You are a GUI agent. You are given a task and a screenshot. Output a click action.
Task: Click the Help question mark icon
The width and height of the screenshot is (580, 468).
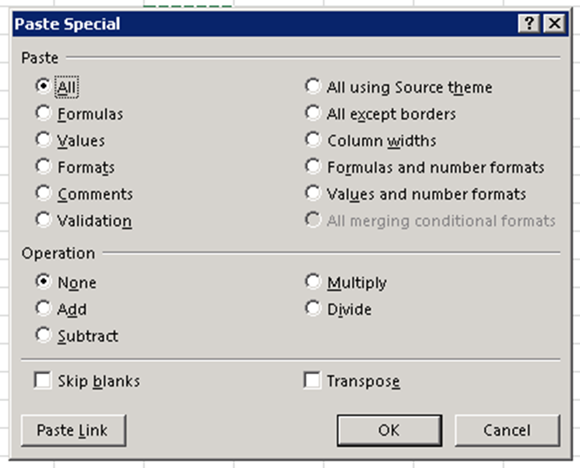pyautogui.click(x=530, y=24)
